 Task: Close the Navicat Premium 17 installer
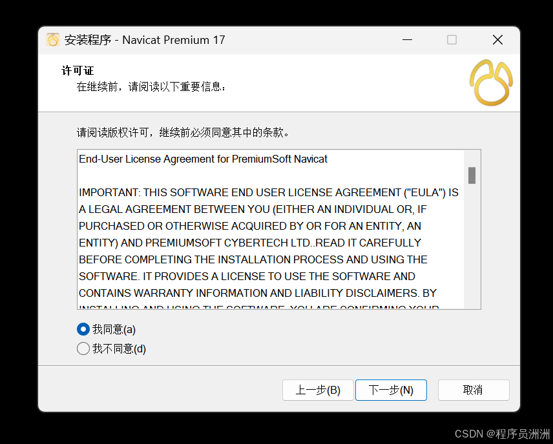tap(497, 40)
